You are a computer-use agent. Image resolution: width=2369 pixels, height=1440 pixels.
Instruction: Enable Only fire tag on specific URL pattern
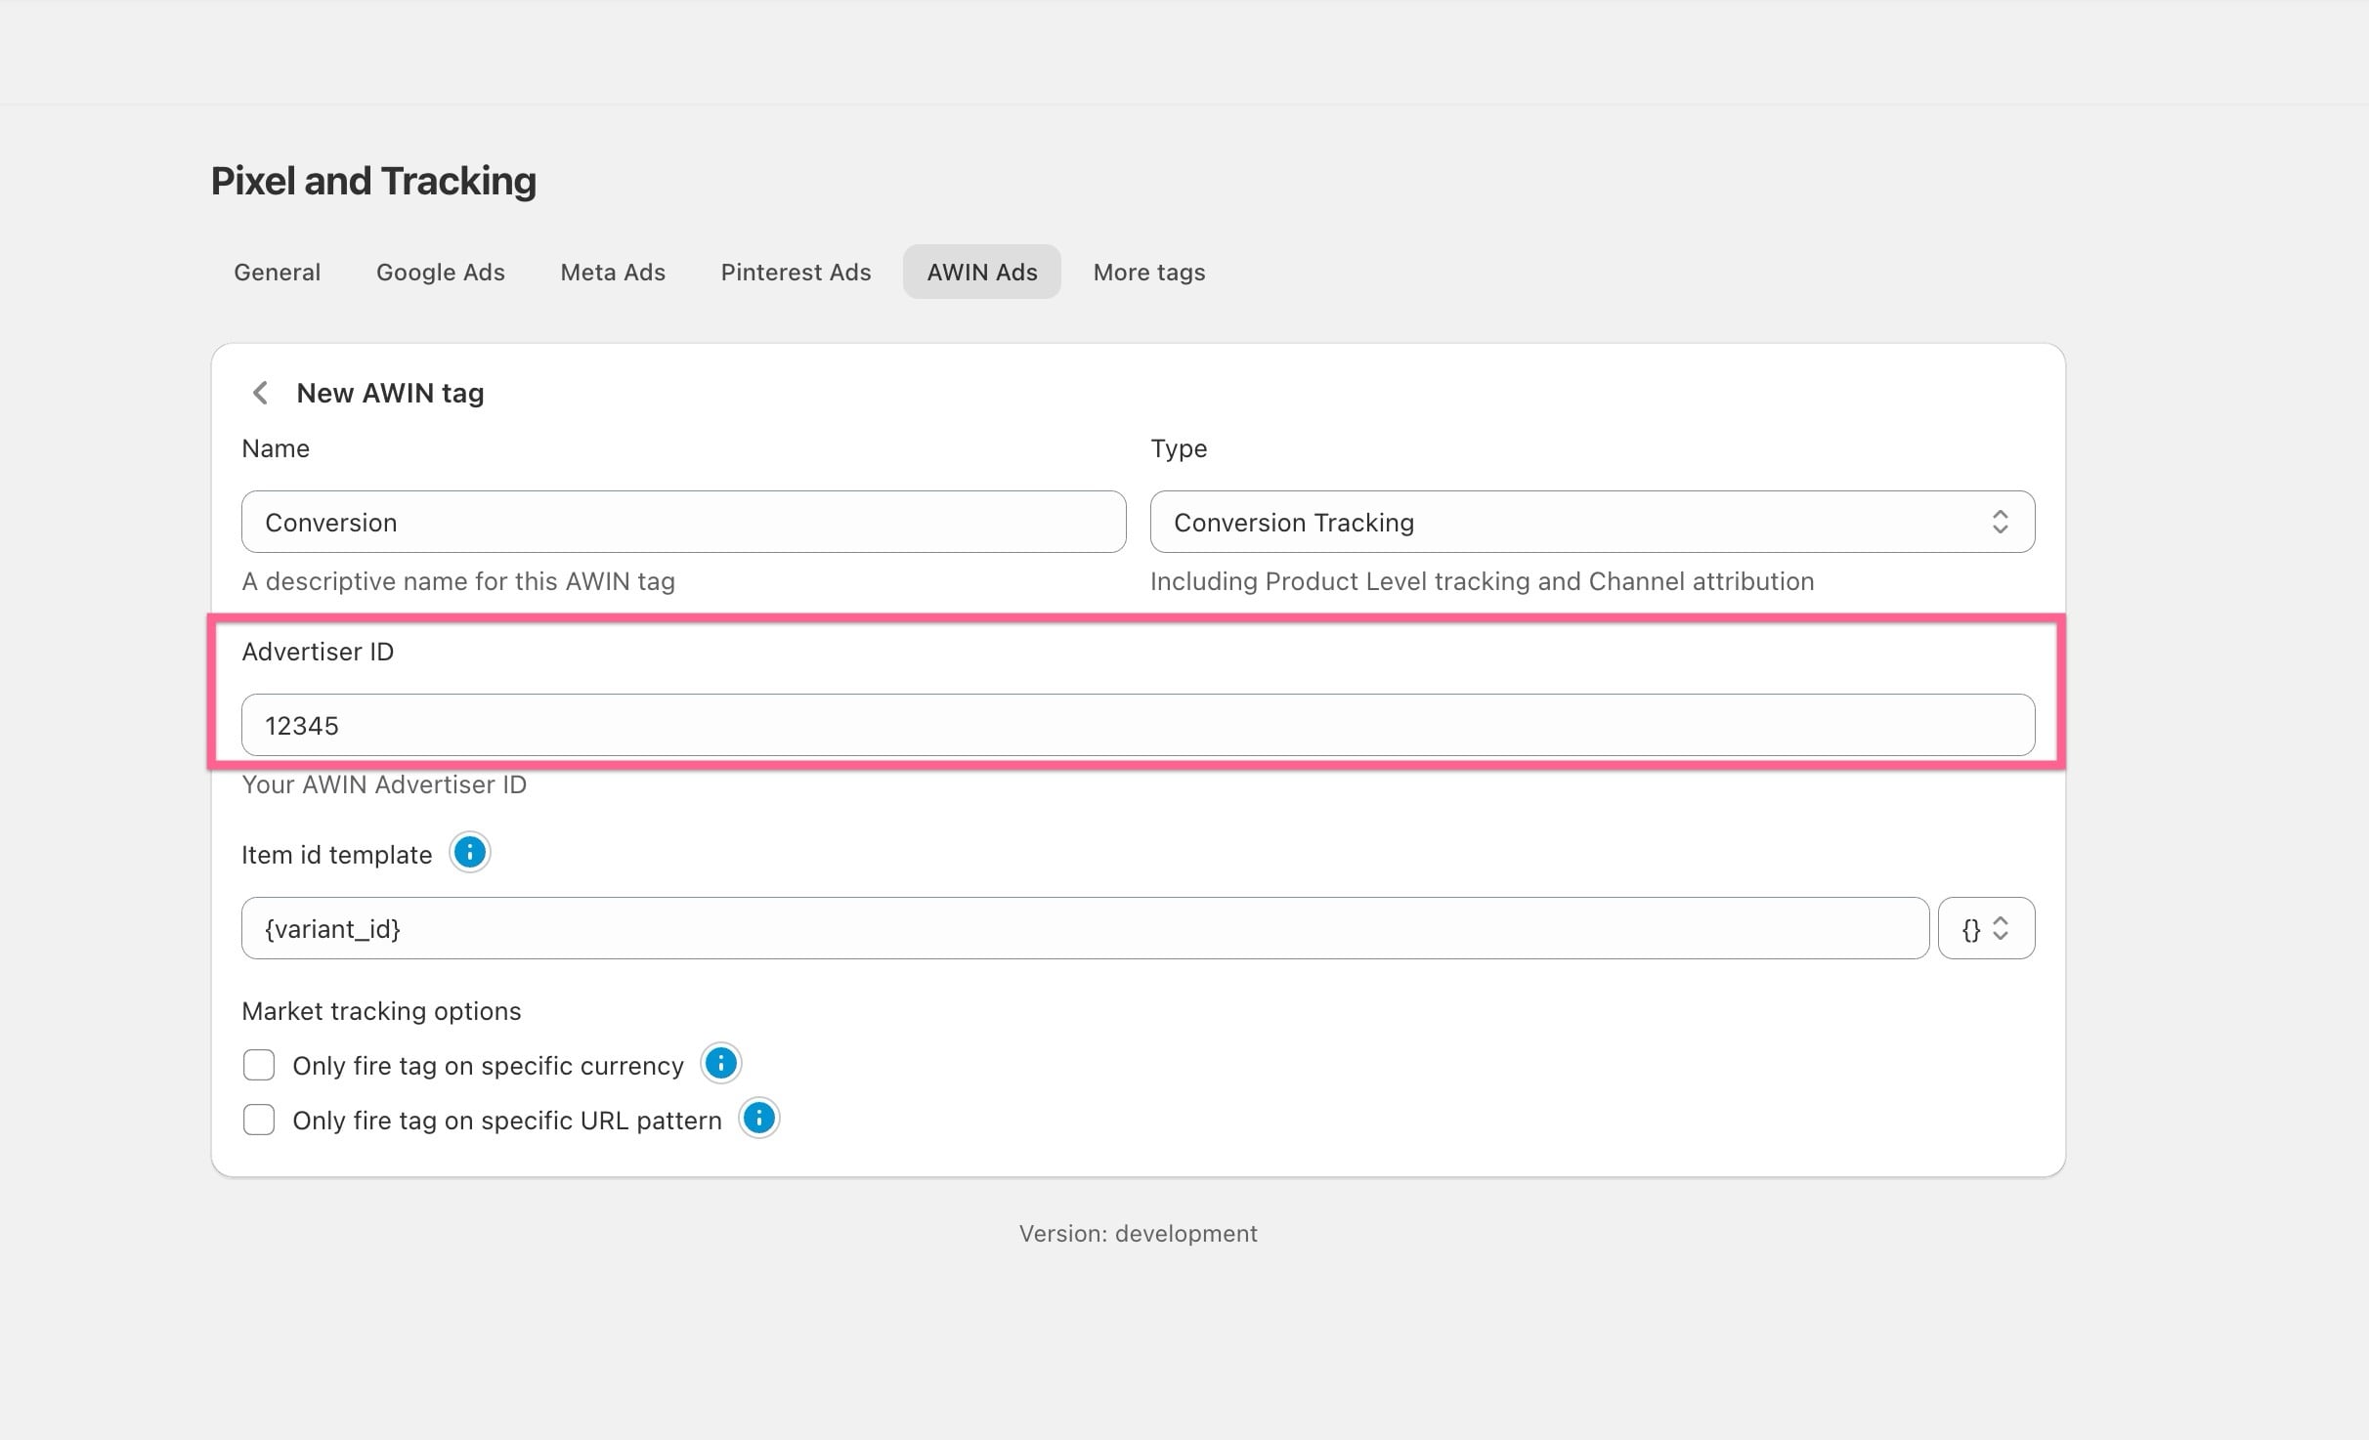(x=259, y=1120)
